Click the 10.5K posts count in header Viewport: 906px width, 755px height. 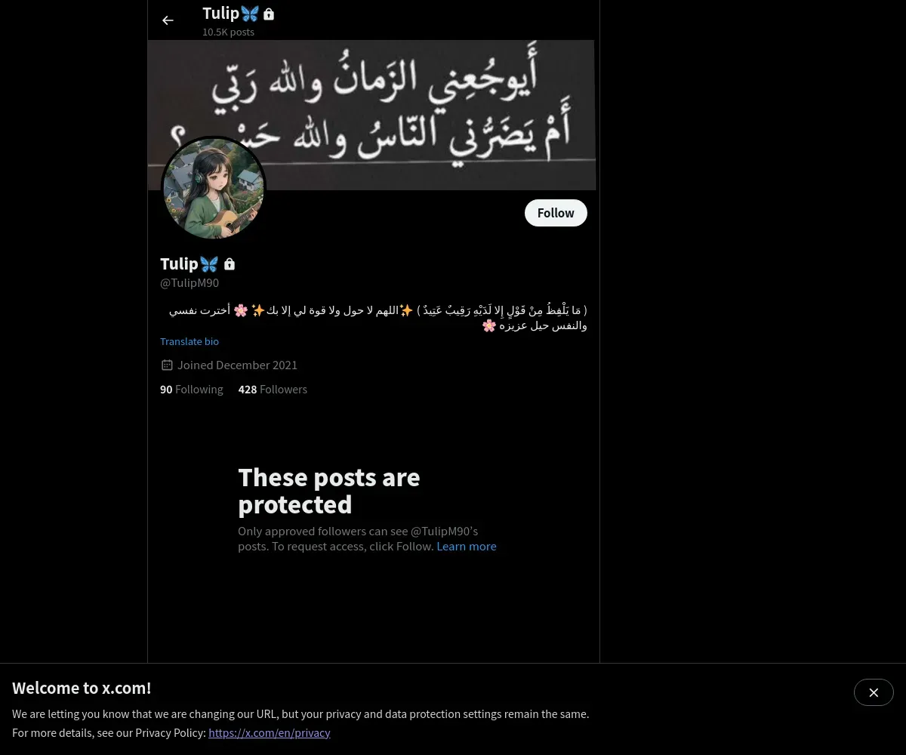pos(228,32)
